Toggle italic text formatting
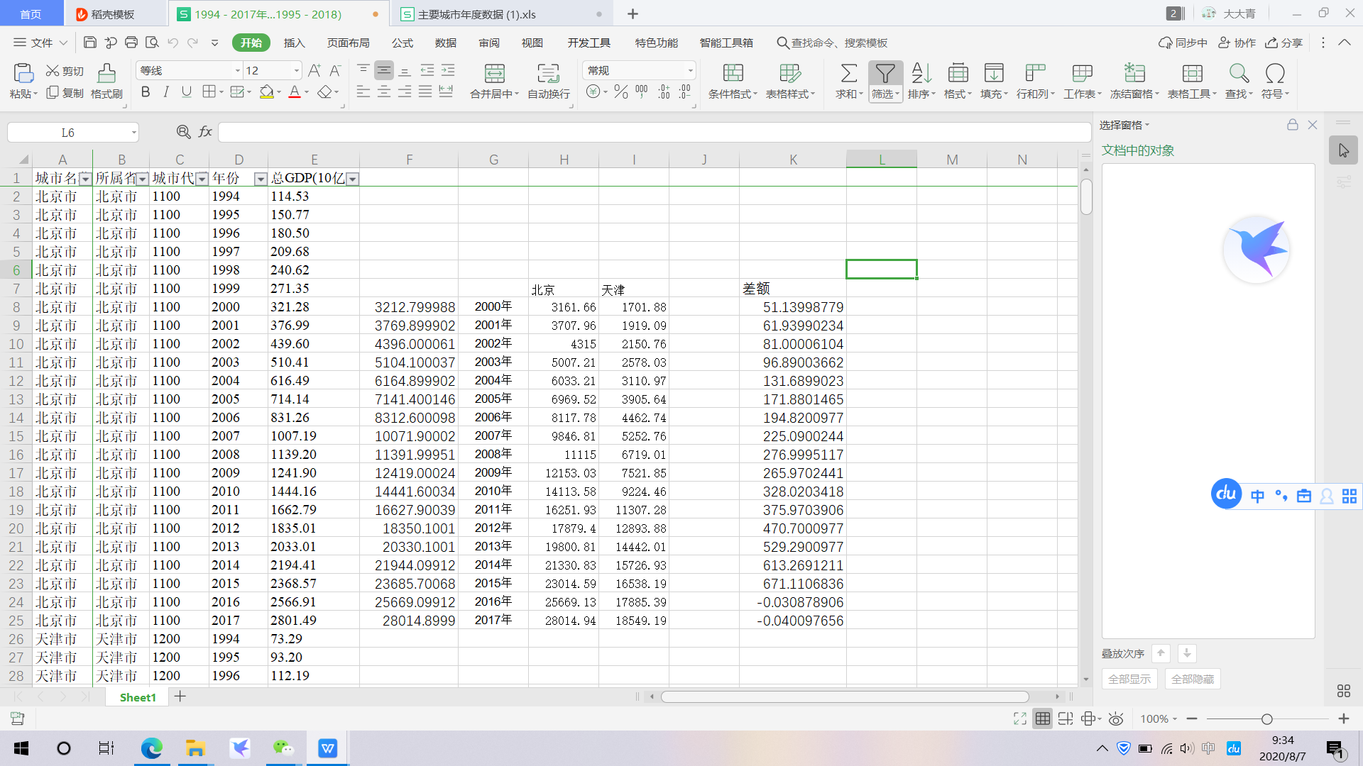The image size is (1363, 766). point(166,92)
